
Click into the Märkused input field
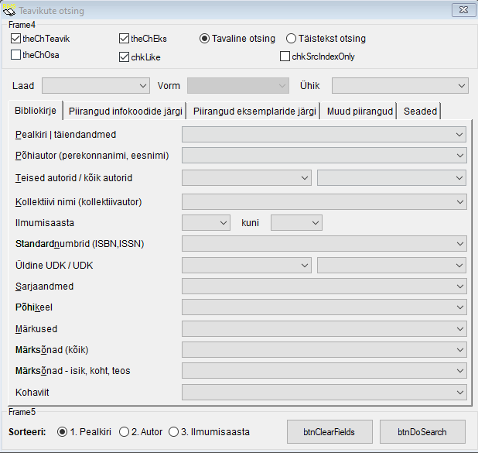pyautogui.click(x=317, y=329)
